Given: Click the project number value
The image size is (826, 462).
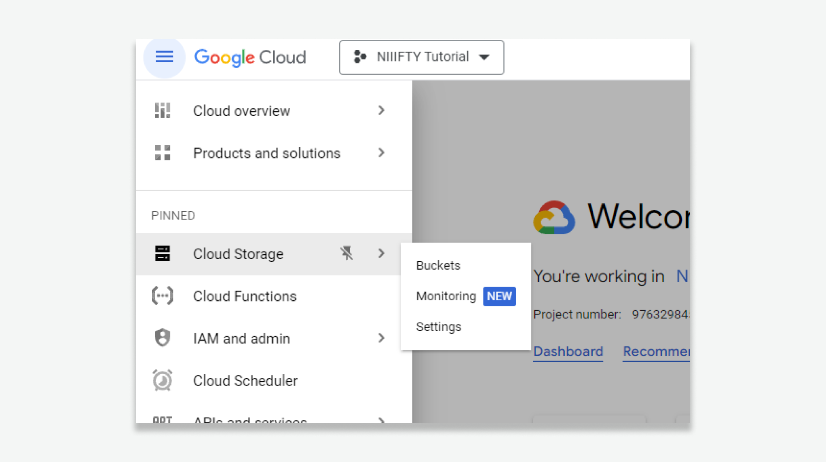Looking at the screenshot, I should click(x=661, y=314).
